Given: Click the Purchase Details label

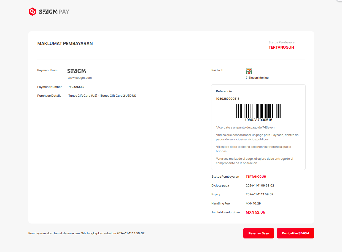Looking at the screenshot, I should tap(49, 96).
